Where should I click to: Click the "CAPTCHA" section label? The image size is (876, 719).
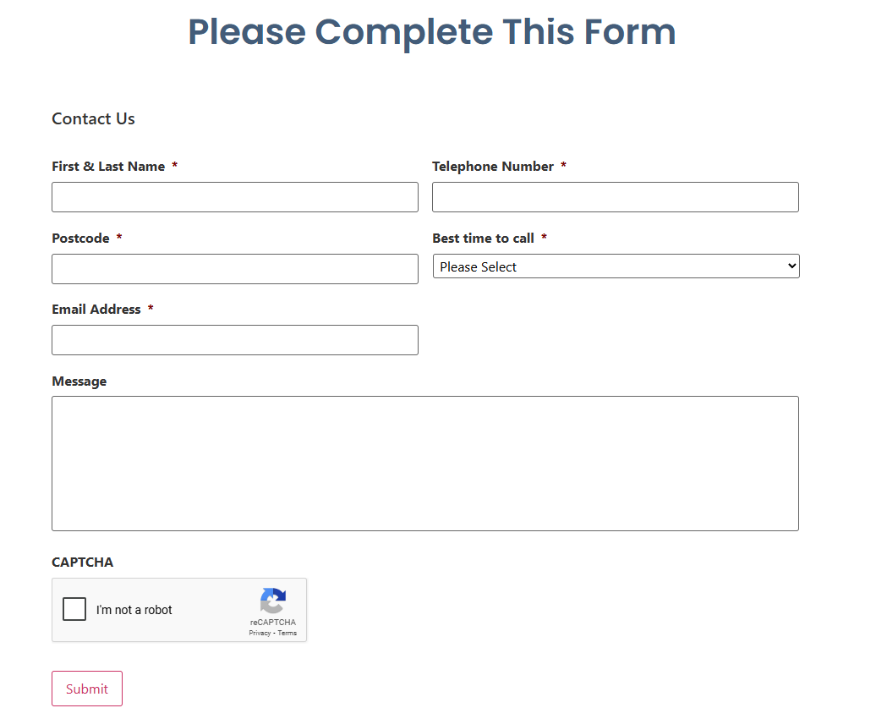tap(82, 563)
